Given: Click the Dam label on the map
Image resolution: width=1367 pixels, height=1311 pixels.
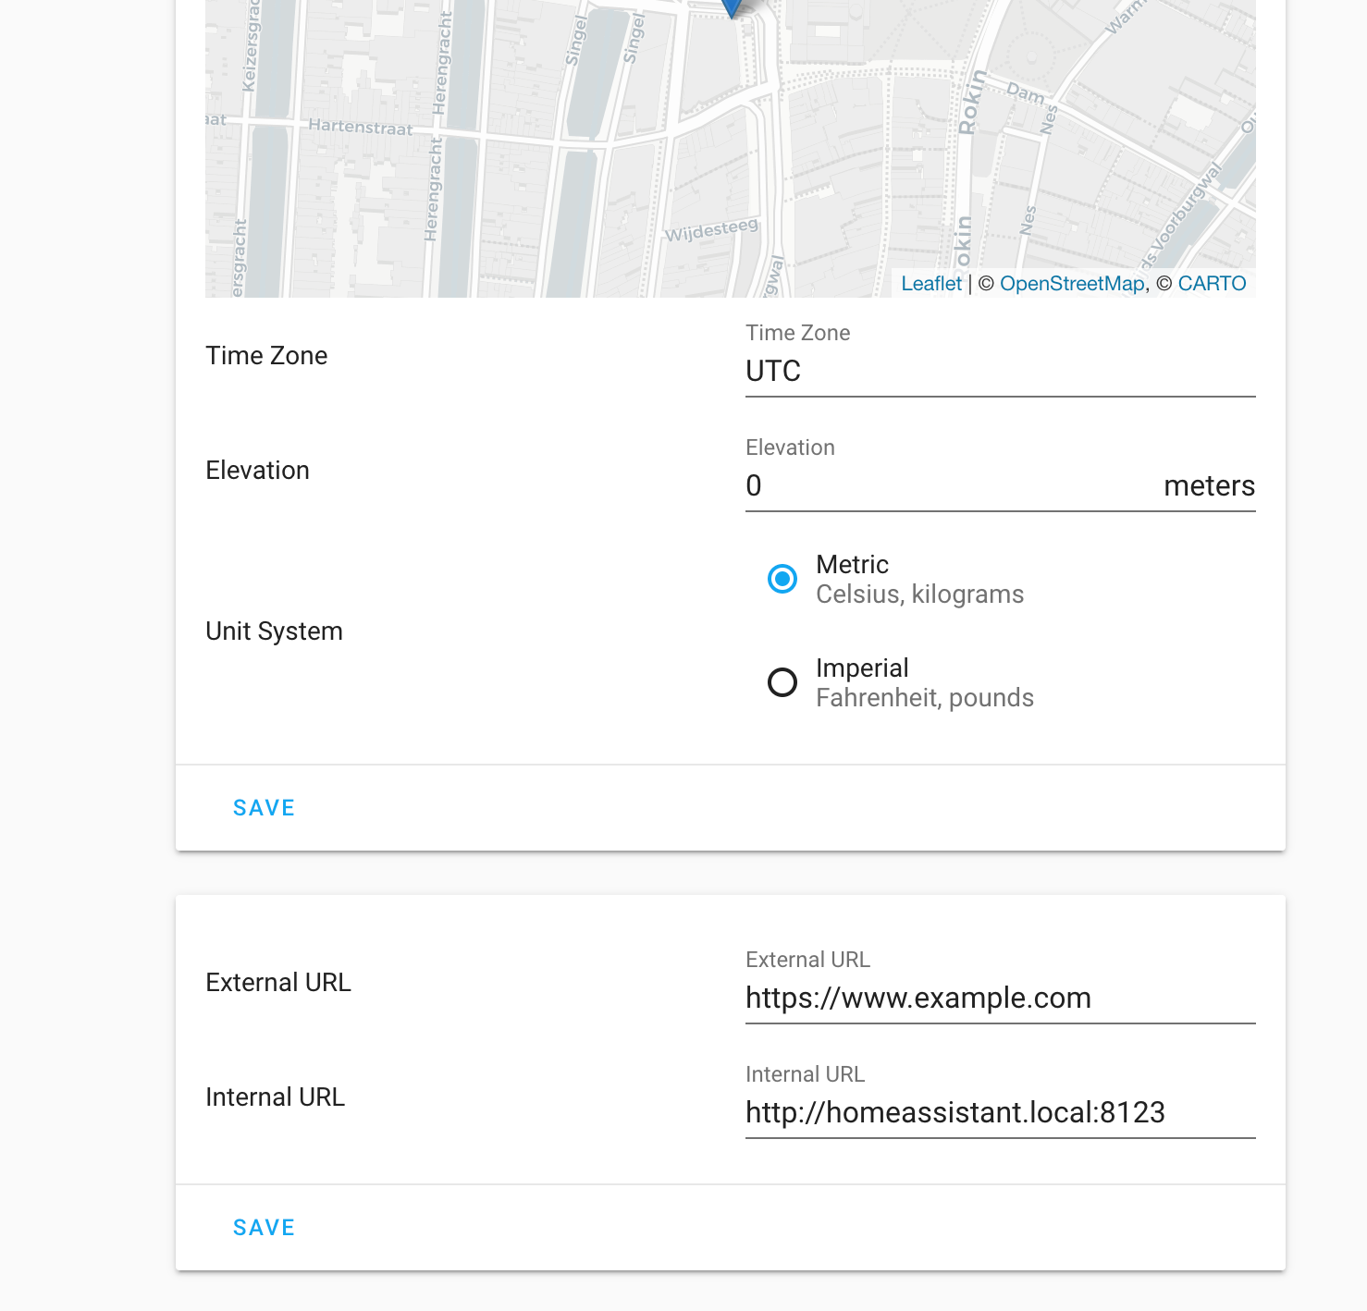Looking at the screenshot, I should tap(1026, 92).
